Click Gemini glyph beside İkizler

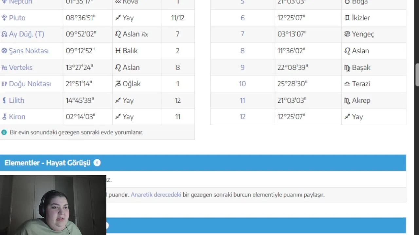(347, 18)
